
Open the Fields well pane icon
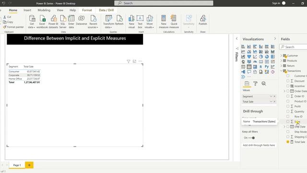[247, 84]
